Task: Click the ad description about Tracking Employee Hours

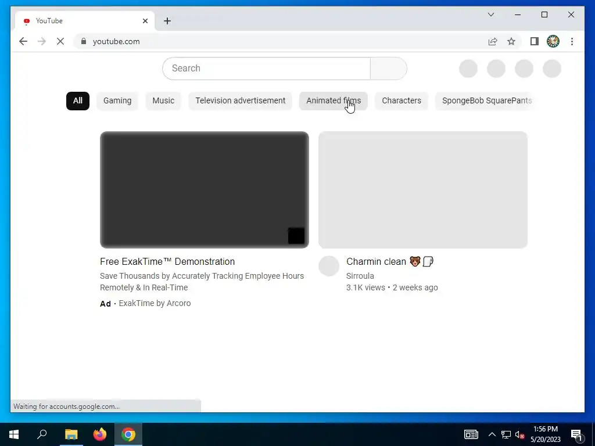Action: tap(202, 282)
